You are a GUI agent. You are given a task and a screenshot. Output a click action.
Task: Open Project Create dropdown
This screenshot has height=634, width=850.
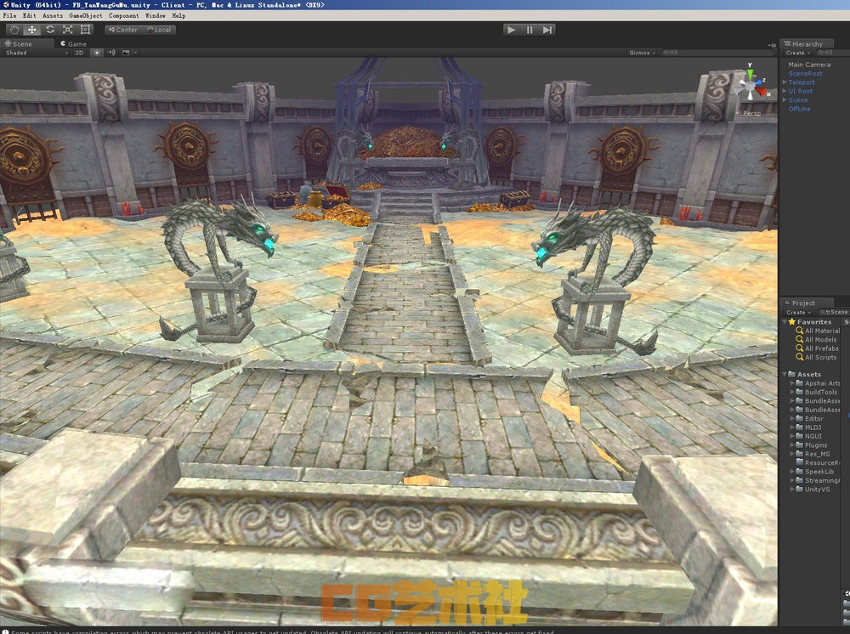(x=798, y=312)
